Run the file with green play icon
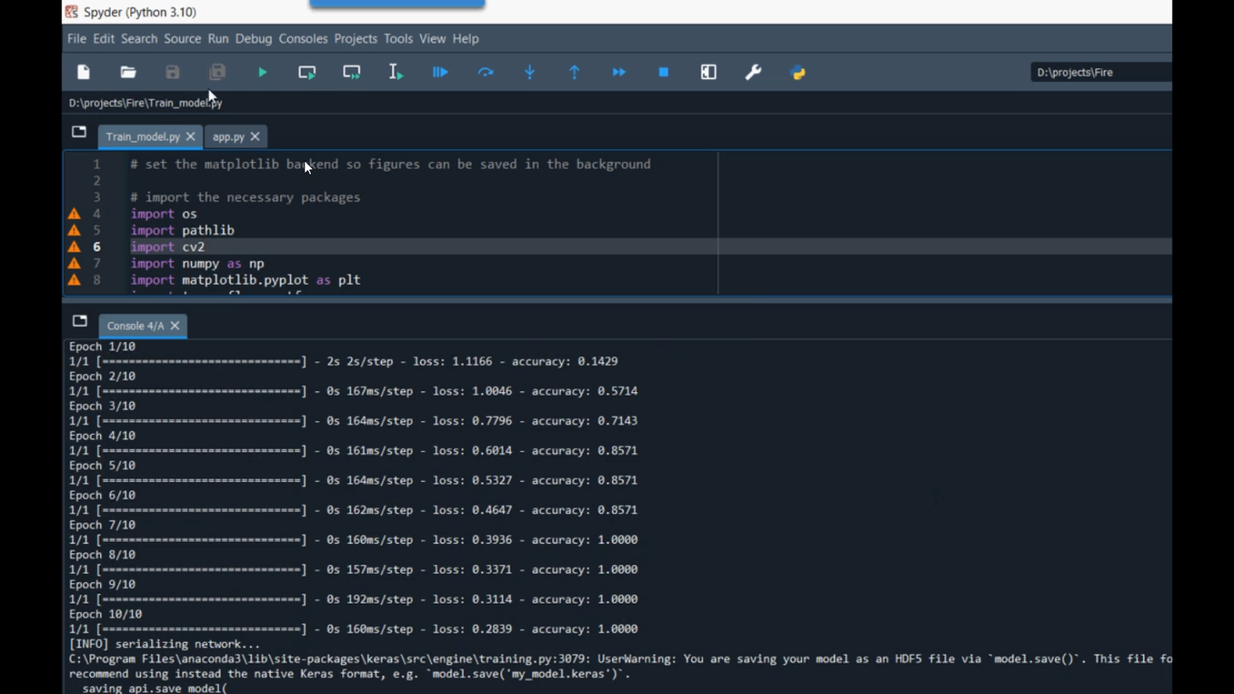1234x694 pixels. (262, 72)
